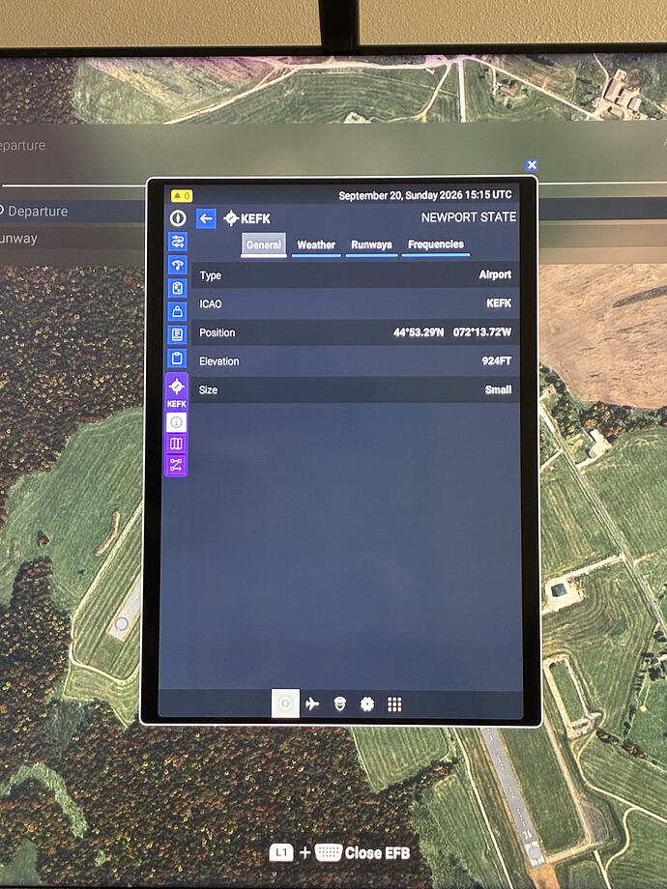
Task: Switch to the General tab
Action: [x=264, y=244]
